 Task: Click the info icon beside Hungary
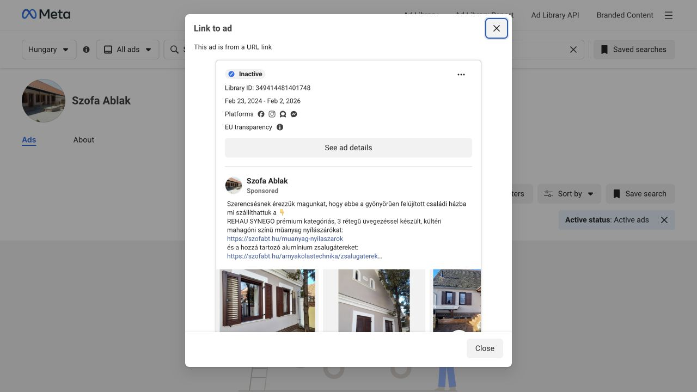pyautogui.click(x=86, y=50)
